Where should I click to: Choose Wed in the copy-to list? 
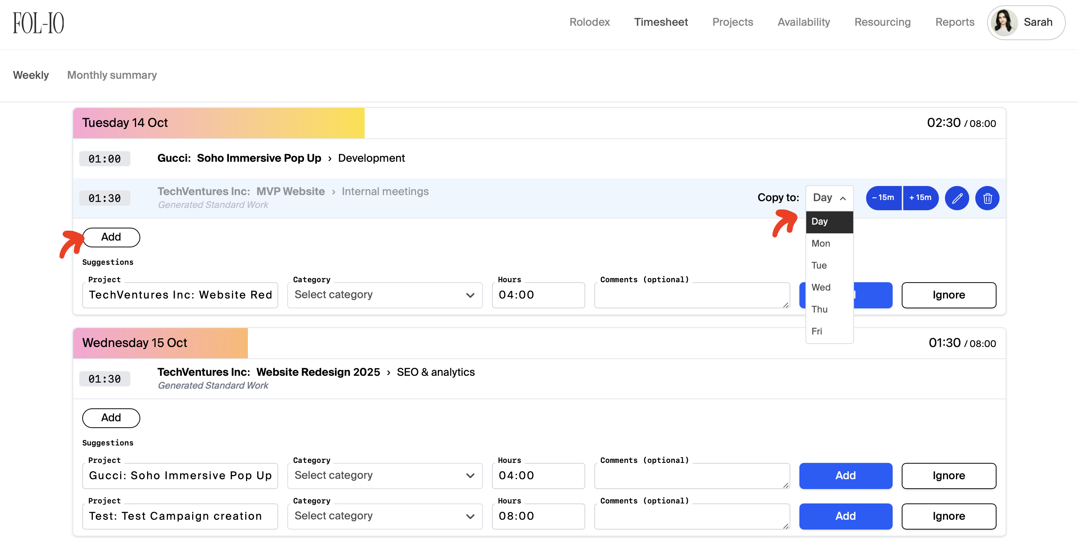click(x=821, y=287)
